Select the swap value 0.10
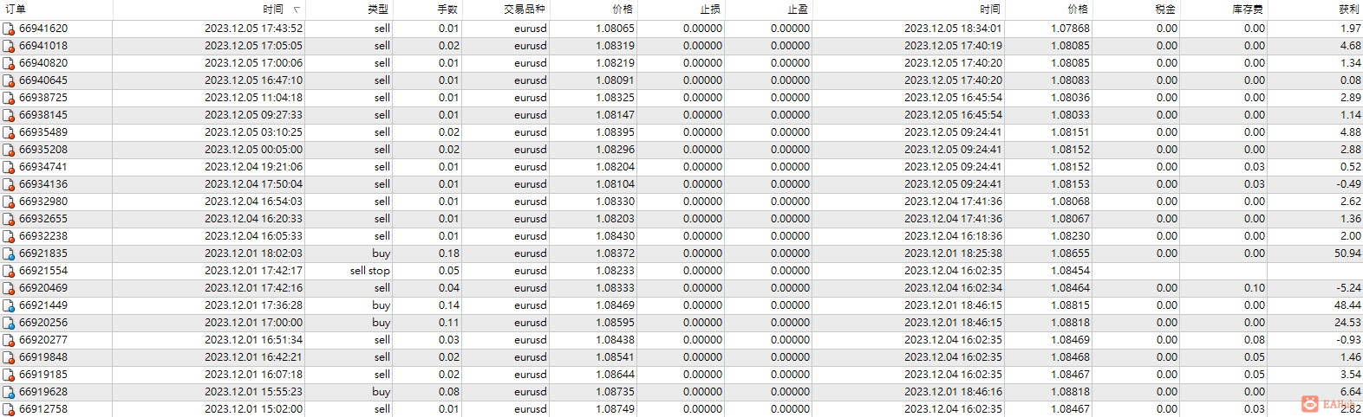 click(x=1254, y=288)
